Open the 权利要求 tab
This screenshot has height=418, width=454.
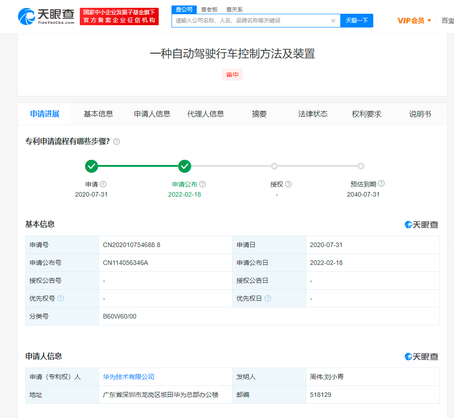[x=366, y=114]
